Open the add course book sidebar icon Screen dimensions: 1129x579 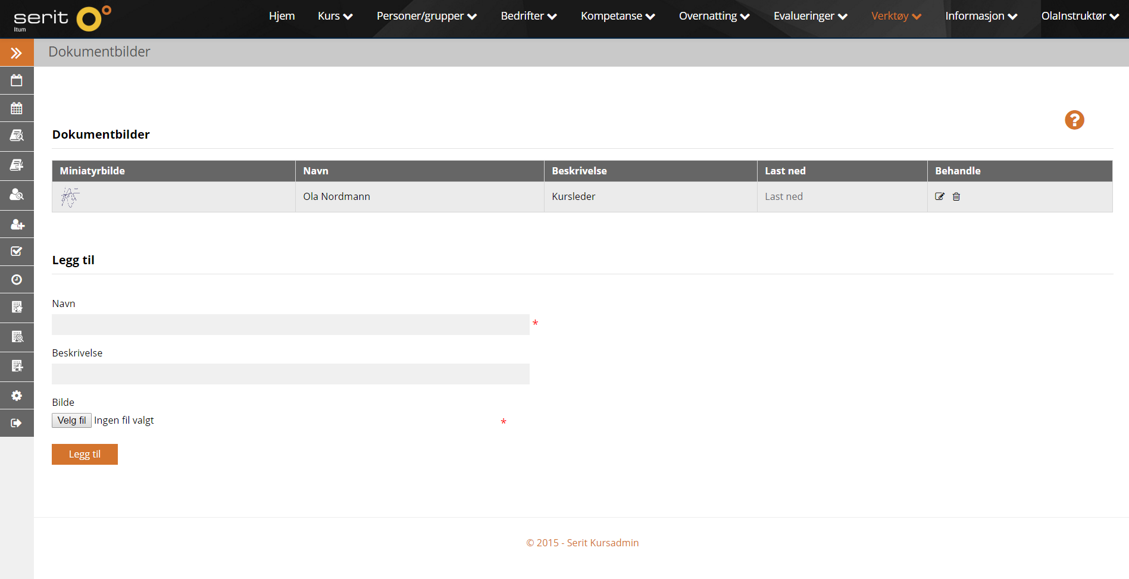click(17, 165)
